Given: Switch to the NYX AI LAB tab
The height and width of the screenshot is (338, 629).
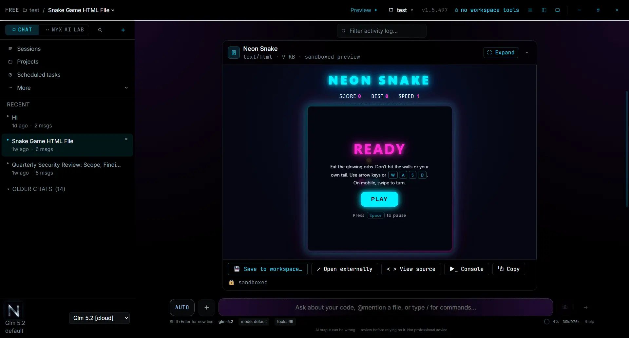Looking at the screenshot, I should tap(65, 30).
